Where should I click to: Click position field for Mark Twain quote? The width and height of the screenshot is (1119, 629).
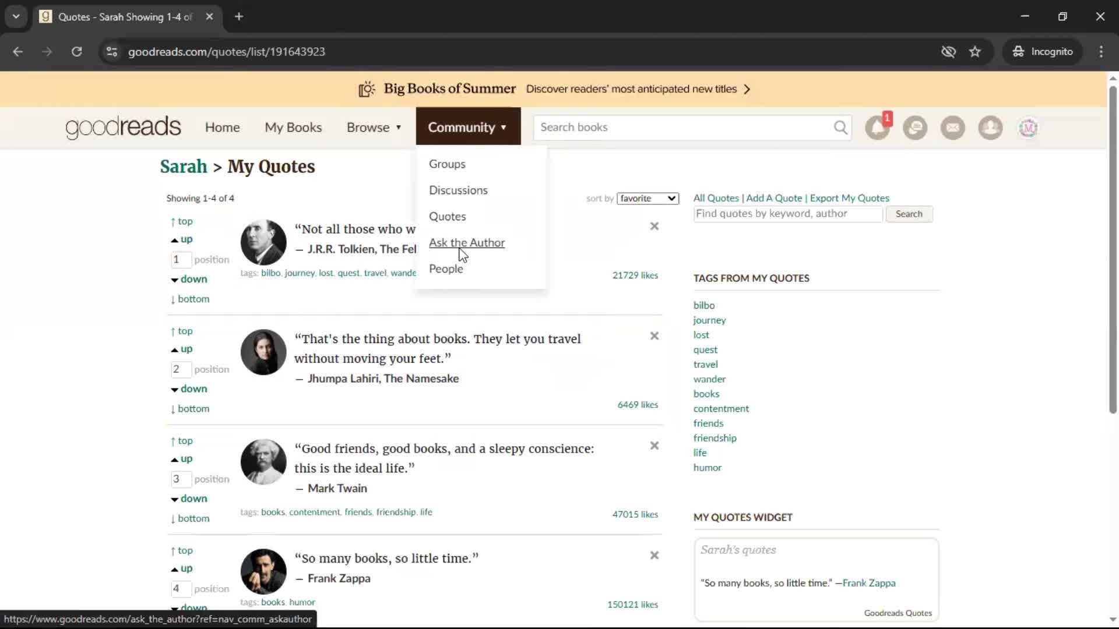click(x=181, y=479)
